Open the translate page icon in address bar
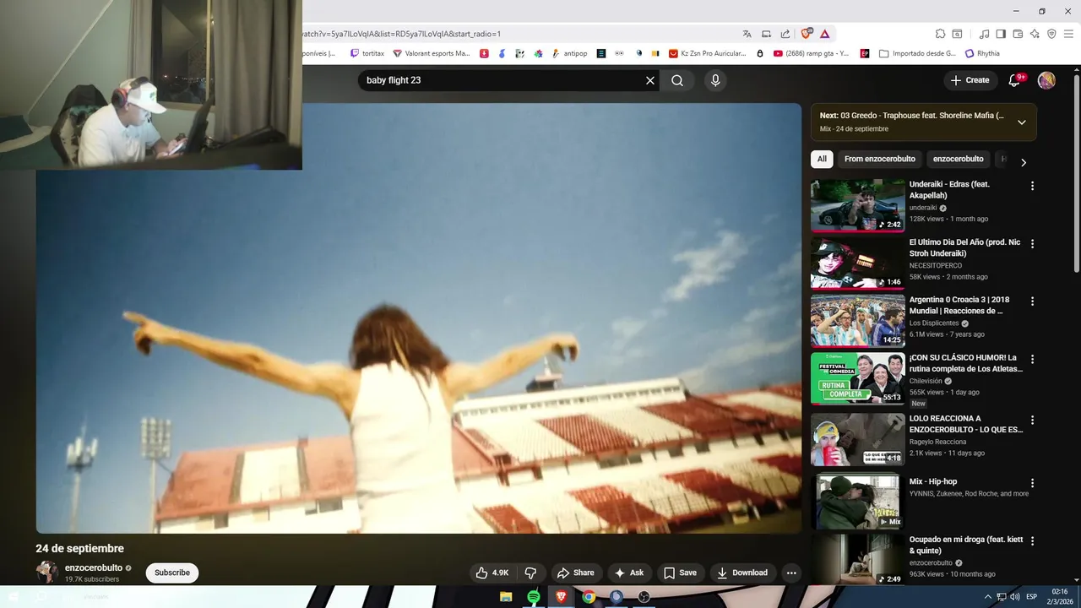Image resolution: width=1081 pixels, height=608 pixels. [x=747, y=34]
